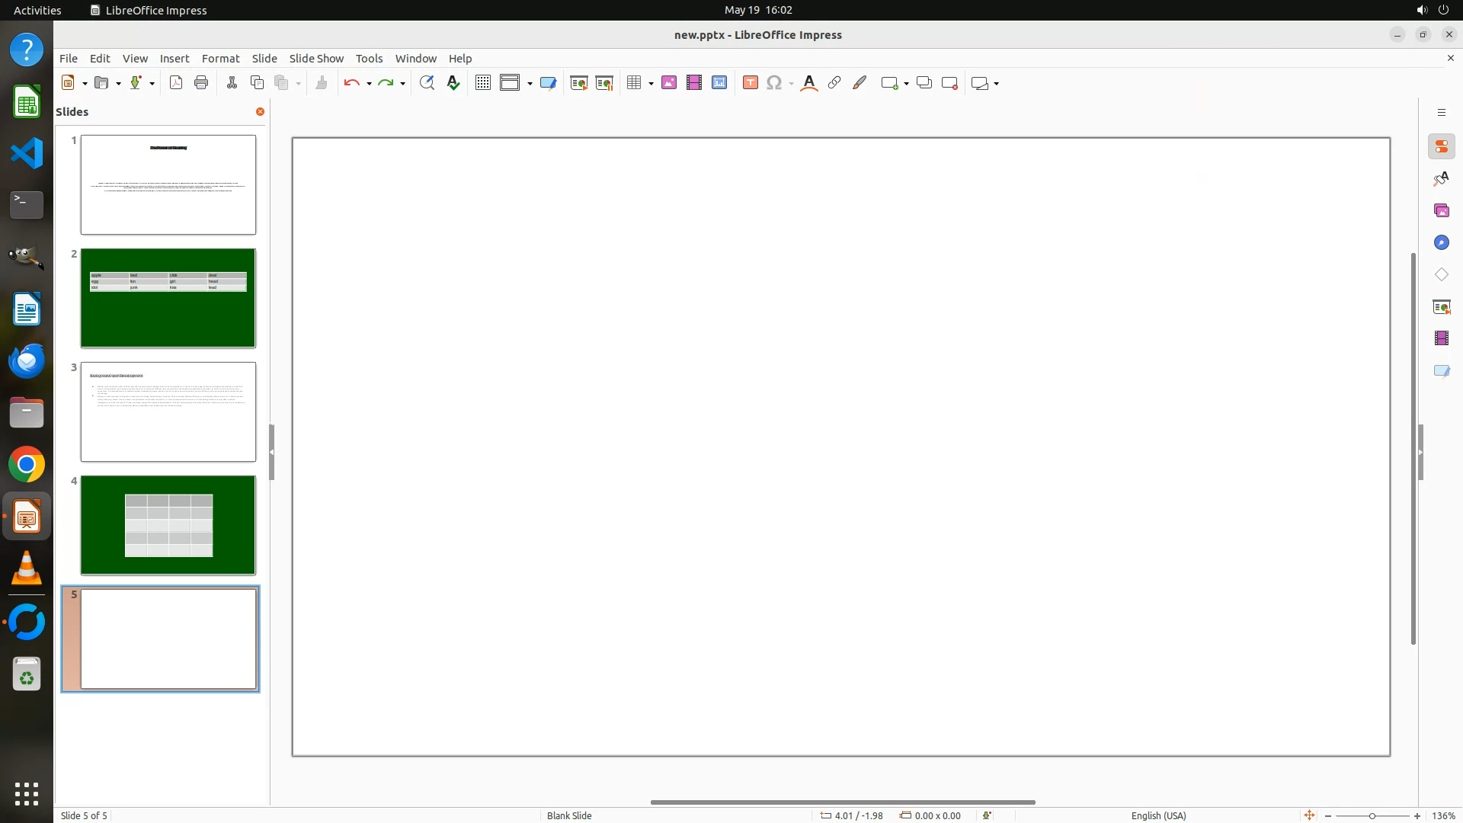
Task: Click the Export as PDF icon
Action: point(176,83)
